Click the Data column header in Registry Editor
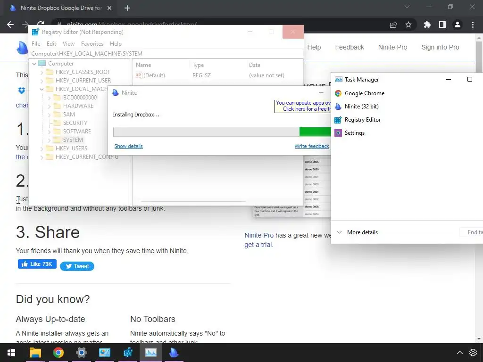The height and width of the screenshot is (362, 483). [275, 65]
